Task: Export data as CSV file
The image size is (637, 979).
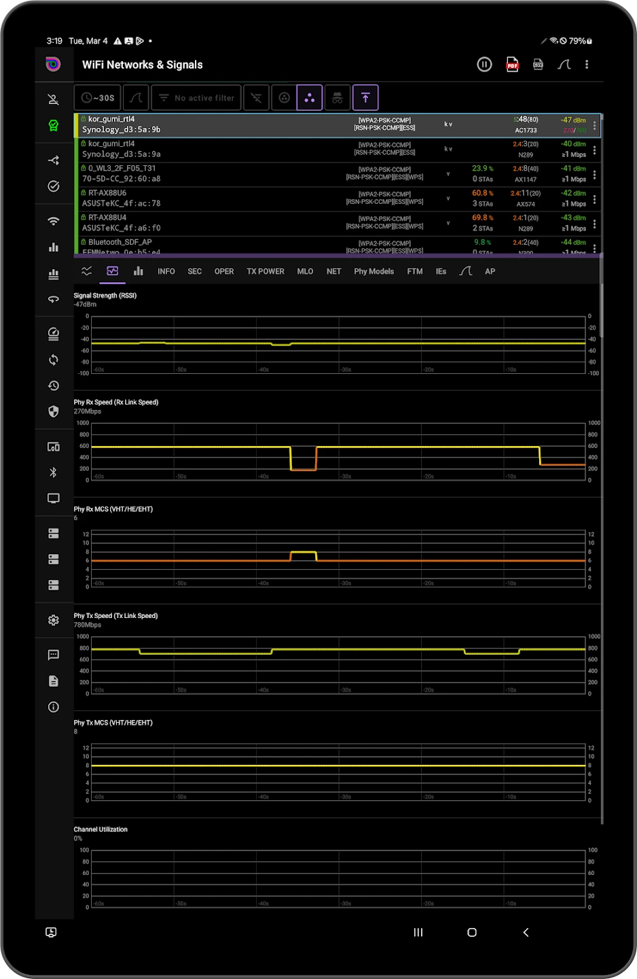Action: (x=538, y=65)
